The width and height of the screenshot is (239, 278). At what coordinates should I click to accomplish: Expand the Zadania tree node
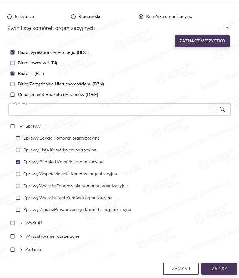click(x=21, y=250)
